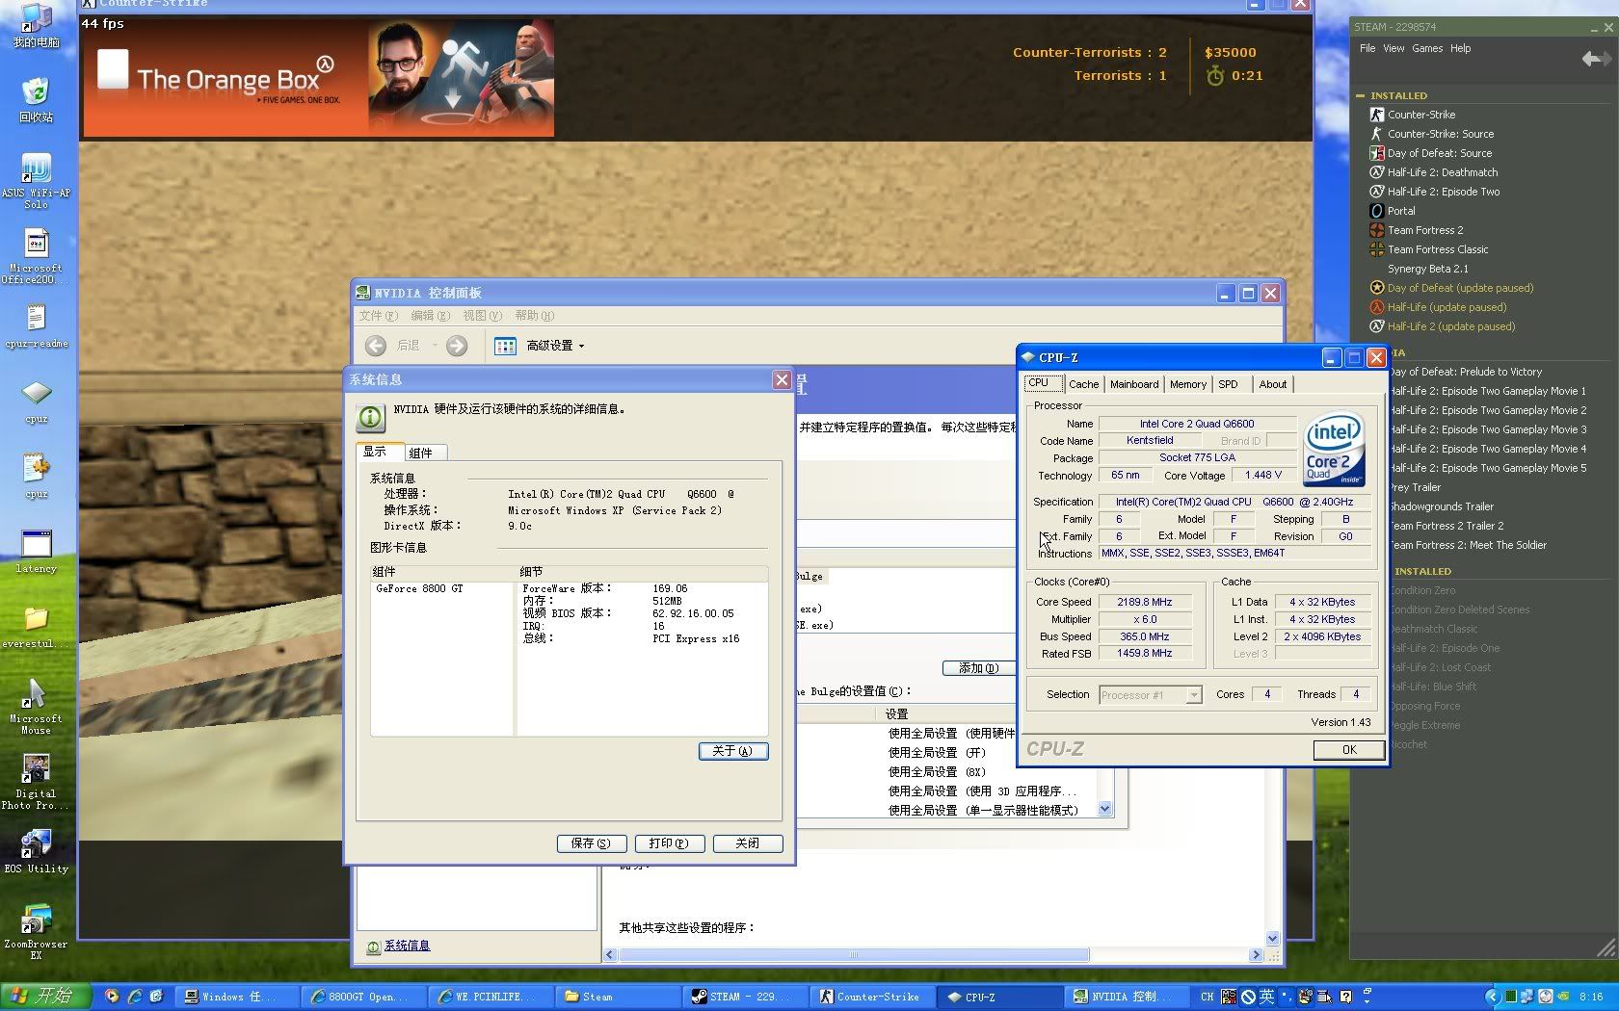Screen dimensions: 1619x1011
Task: Click the horizontal scrollbar in NVIDIA panel
Action: 853,955
